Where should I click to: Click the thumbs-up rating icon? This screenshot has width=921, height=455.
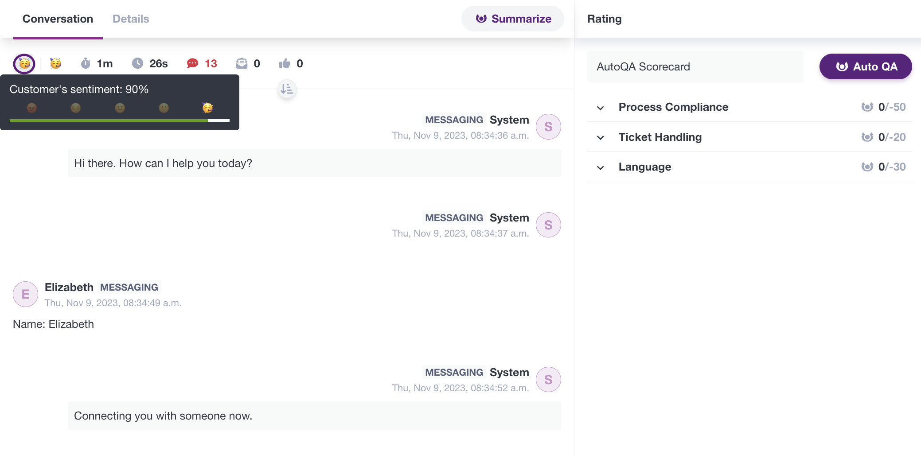285,63
